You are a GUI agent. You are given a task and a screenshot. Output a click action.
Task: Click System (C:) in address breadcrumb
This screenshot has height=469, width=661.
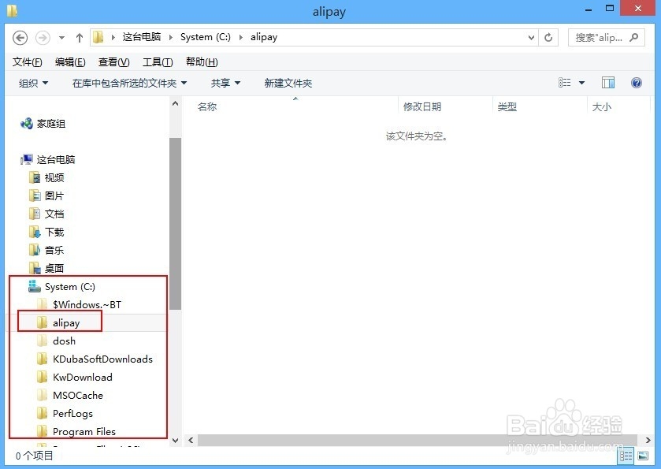click(x=206, y=37)
